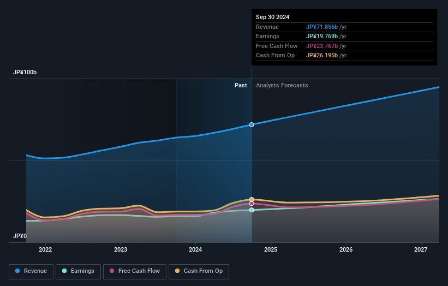Click Revenue value JP¥71.856b in tooltip
This screenshot has height=286, width=448.
click(322, 27)
